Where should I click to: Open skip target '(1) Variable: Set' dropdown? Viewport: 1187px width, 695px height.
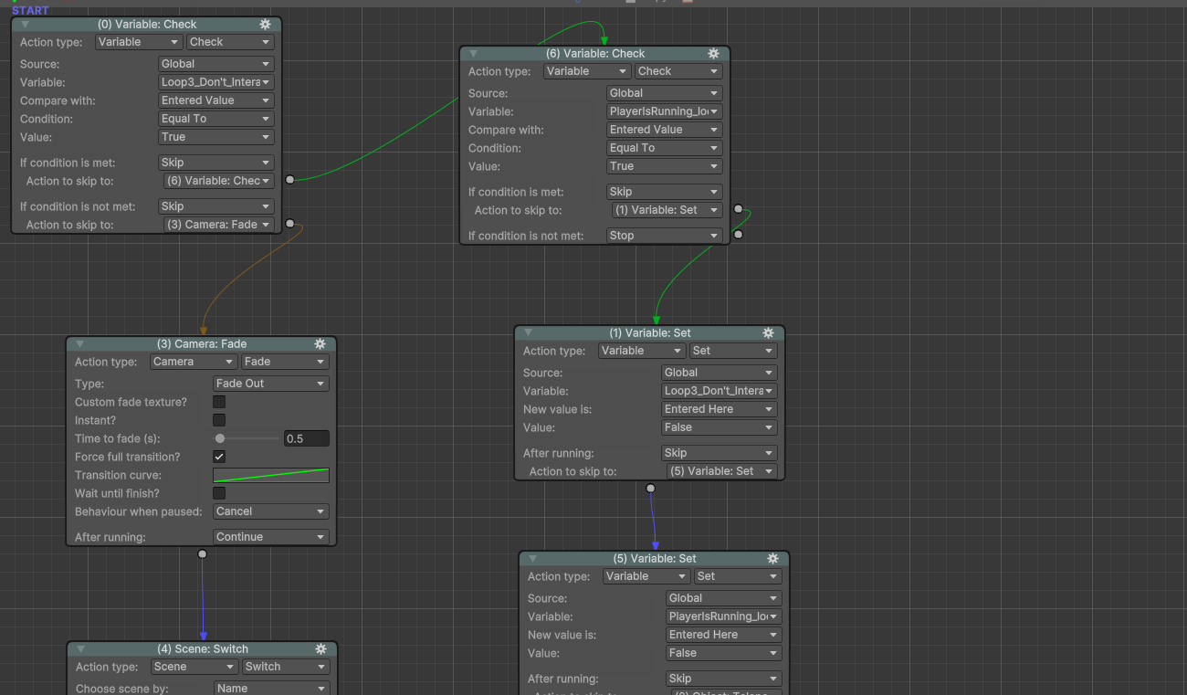click(667, 210)
